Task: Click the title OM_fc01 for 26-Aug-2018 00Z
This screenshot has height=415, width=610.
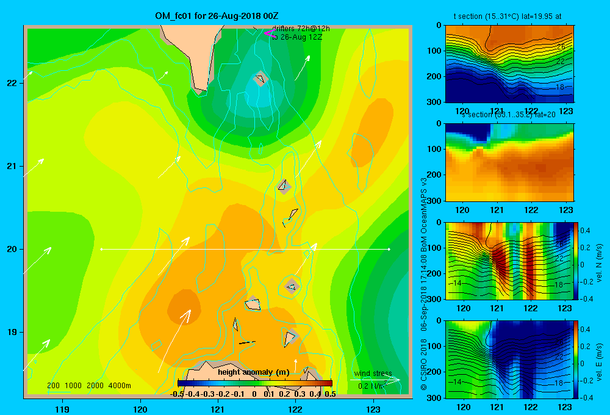Action: tap(217, 16)
